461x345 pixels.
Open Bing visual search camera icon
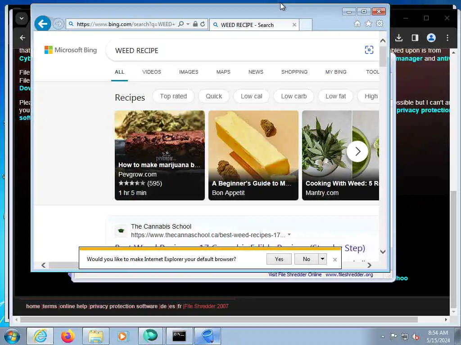tap(369, 50)
